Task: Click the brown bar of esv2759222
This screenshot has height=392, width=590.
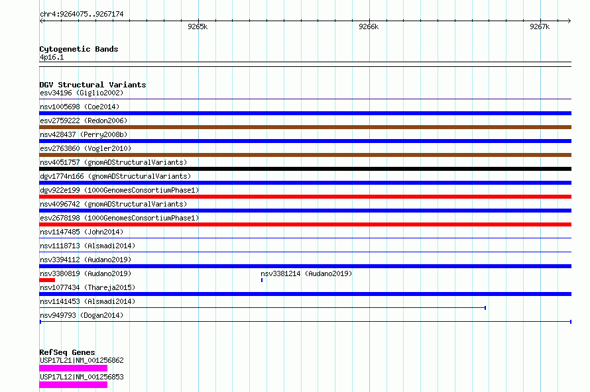Action: point(305,127)
